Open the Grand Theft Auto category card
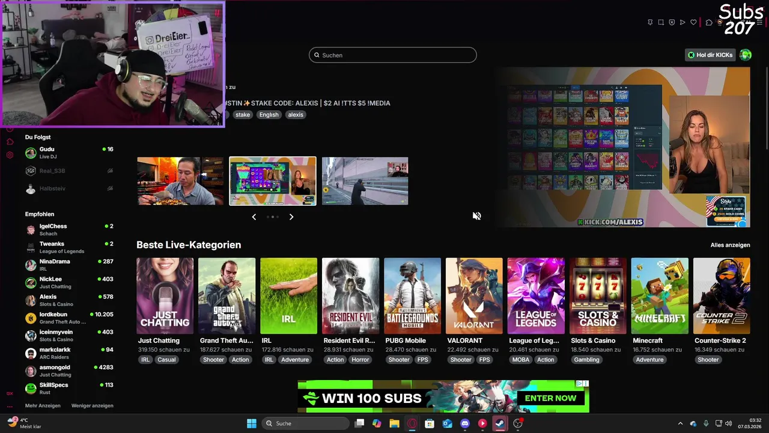769x433 pixels. coord(226,296)
